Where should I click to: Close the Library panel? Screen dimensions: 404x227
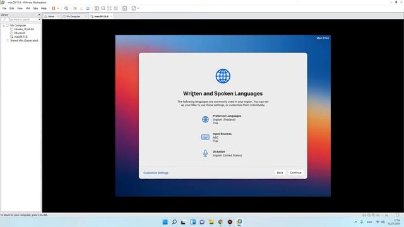[39, 15]
